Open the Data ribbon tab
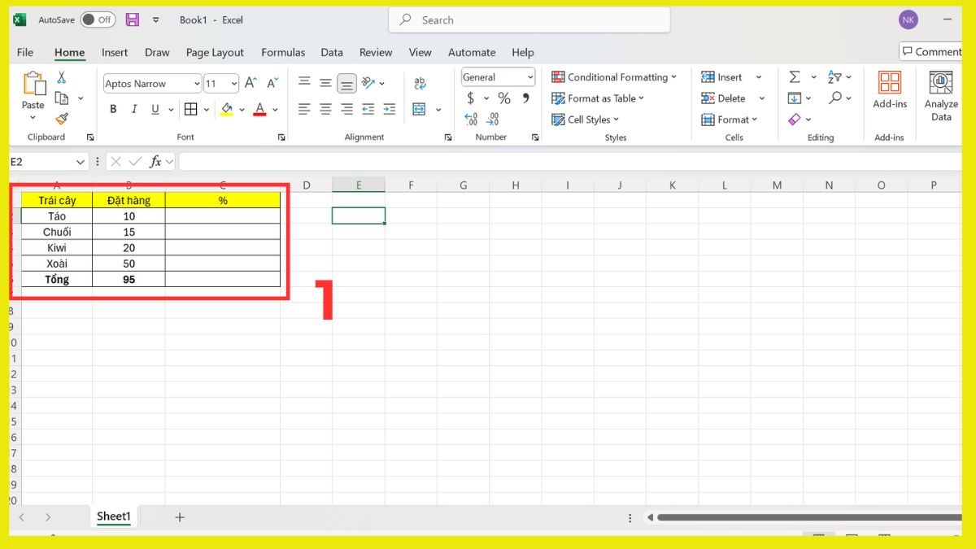 click(331, 52)
